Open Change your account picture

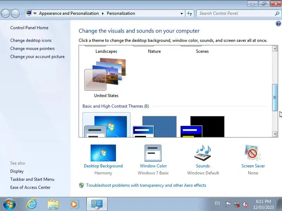pyautogui.click(x=37, y=57)
